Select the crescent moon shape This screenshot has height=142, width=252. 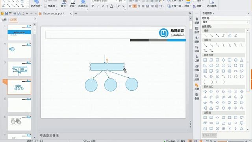[217, 77]
